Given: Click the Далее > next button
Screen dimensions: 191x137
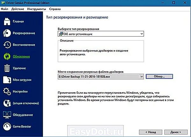Looking at the screenshot, I should [x=176, y=132].
